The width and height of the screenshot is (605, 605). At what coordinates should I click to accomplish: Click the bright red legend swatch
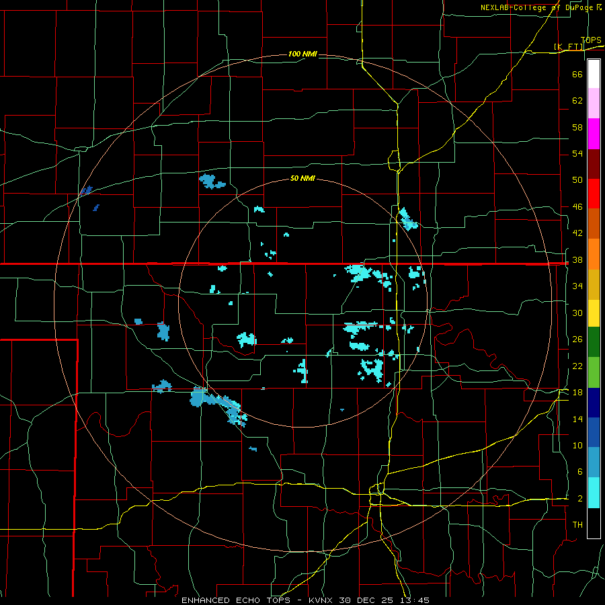pos(594,194)
